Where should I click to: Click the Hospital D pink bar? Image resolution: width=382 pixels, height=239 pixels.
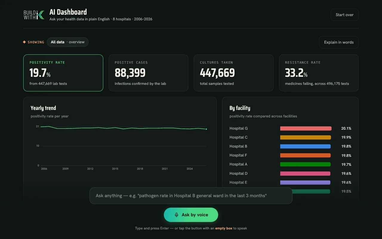[305, 174]
